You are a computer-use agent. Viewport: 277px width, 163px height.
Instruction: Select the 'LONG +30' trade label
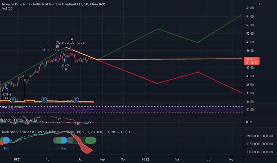coord(7,96)
